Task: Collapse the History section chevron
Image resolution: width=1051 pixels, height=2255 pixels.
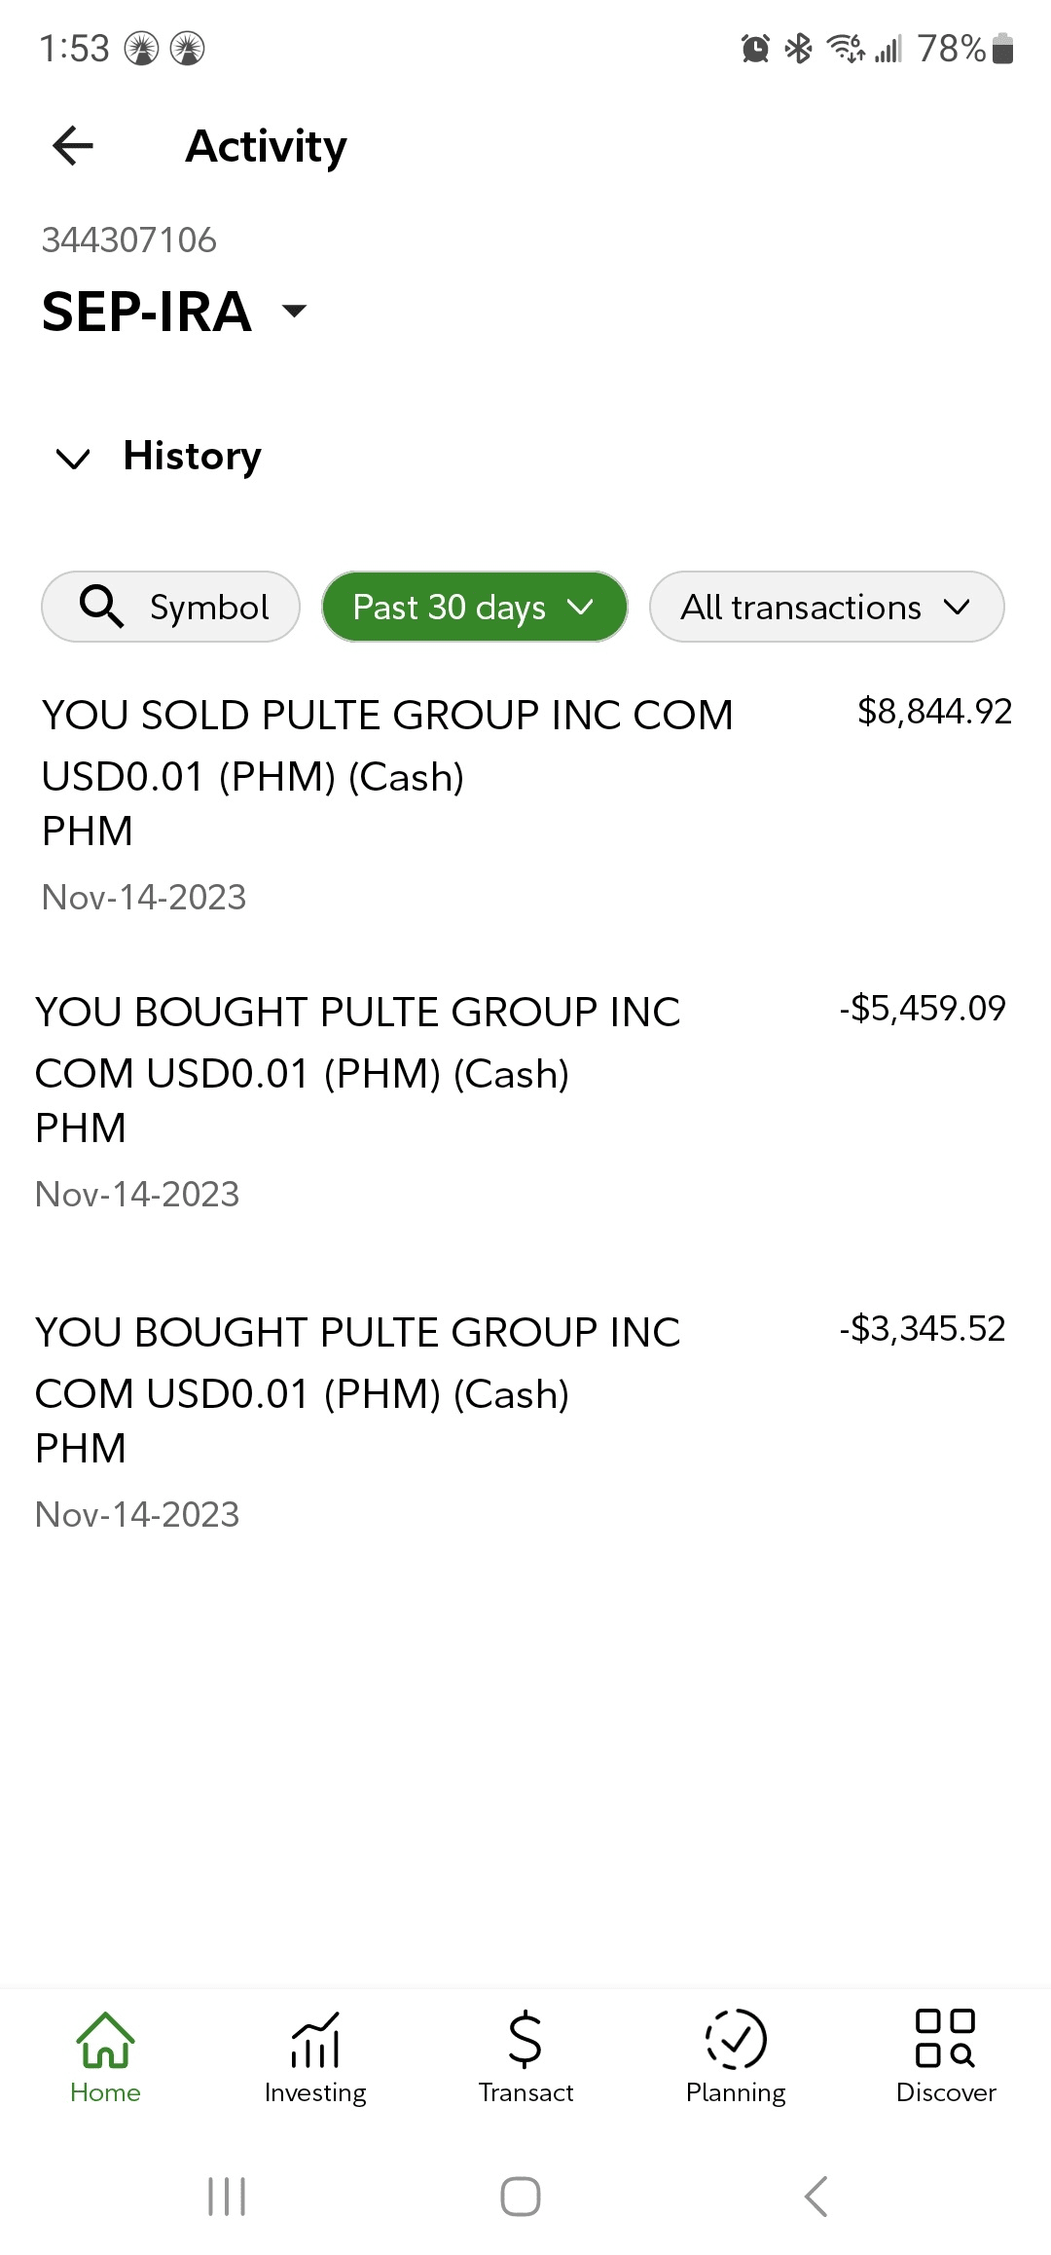Action: (x=74, y=458)
